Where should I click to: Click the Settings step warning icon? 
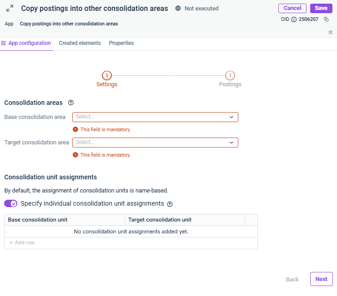(x=107, y=75)
